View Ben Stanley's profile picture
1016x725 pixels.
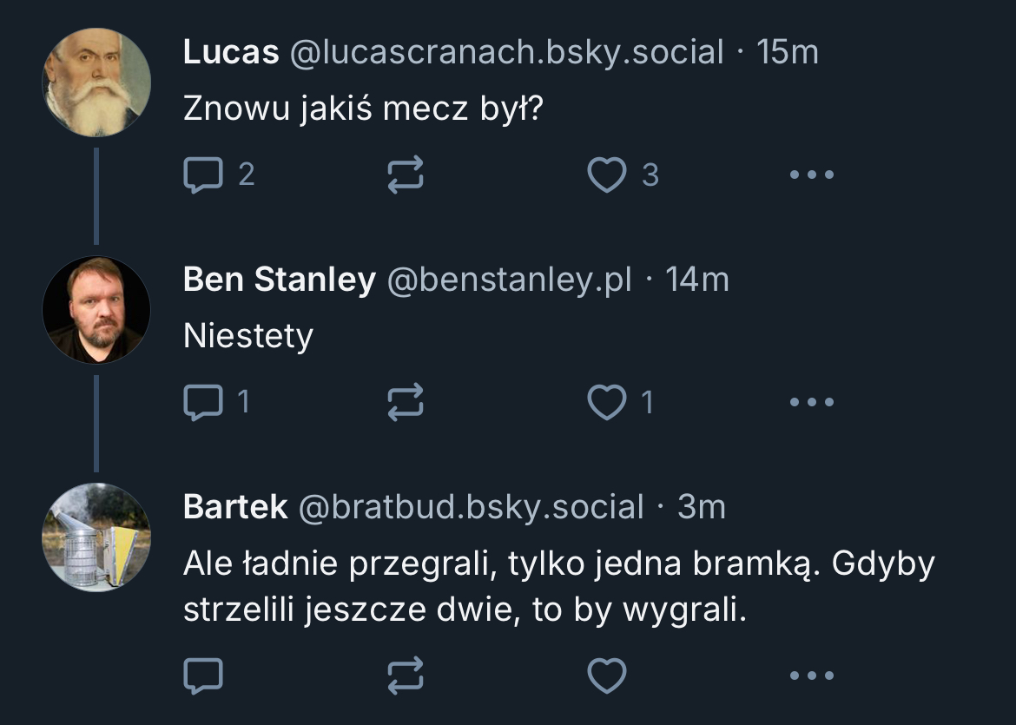[96, 309]
